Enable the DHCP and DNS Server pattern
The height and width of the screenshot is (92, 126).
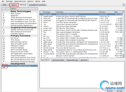tap(4, 50)
